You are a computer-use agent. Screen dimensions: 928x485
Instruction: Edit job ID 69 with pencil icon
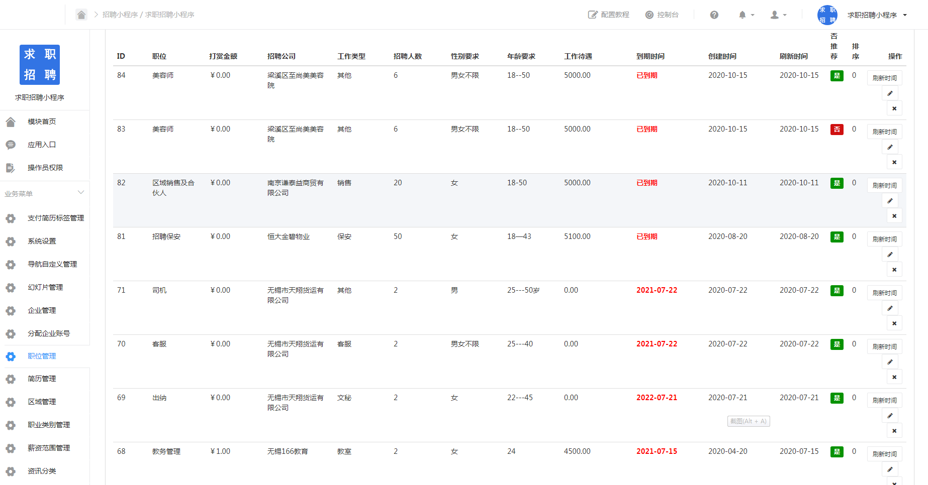[890, 416]
